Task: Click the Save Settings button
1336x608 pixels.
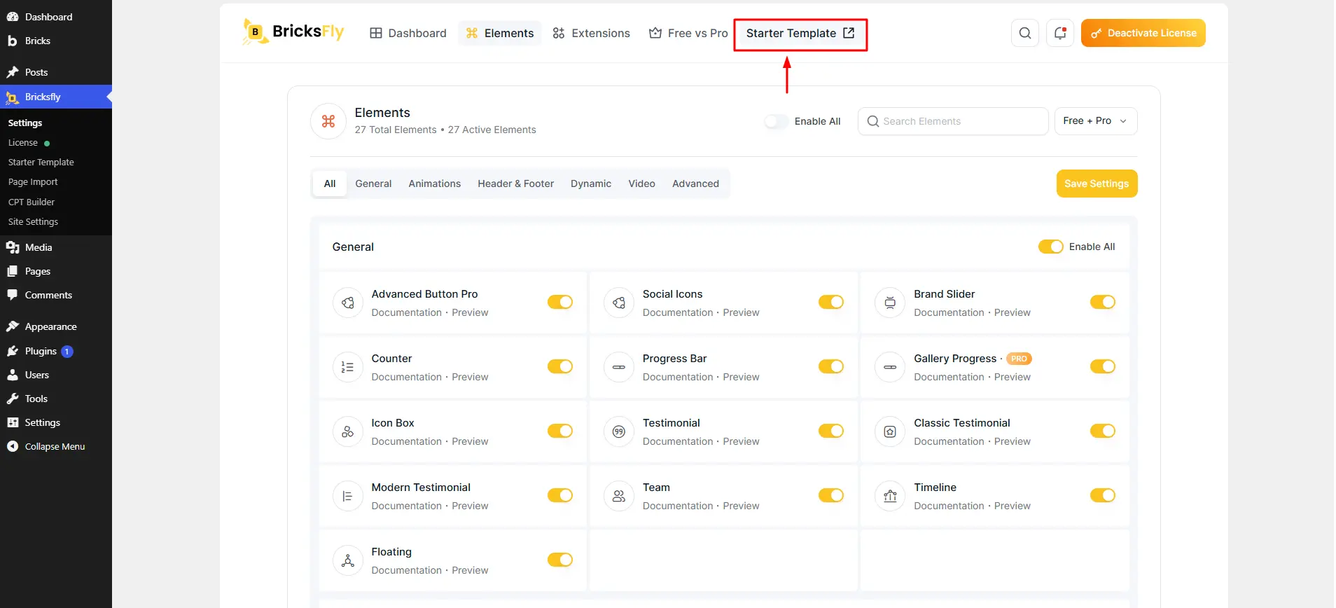Action: [x=1097, y=184]
